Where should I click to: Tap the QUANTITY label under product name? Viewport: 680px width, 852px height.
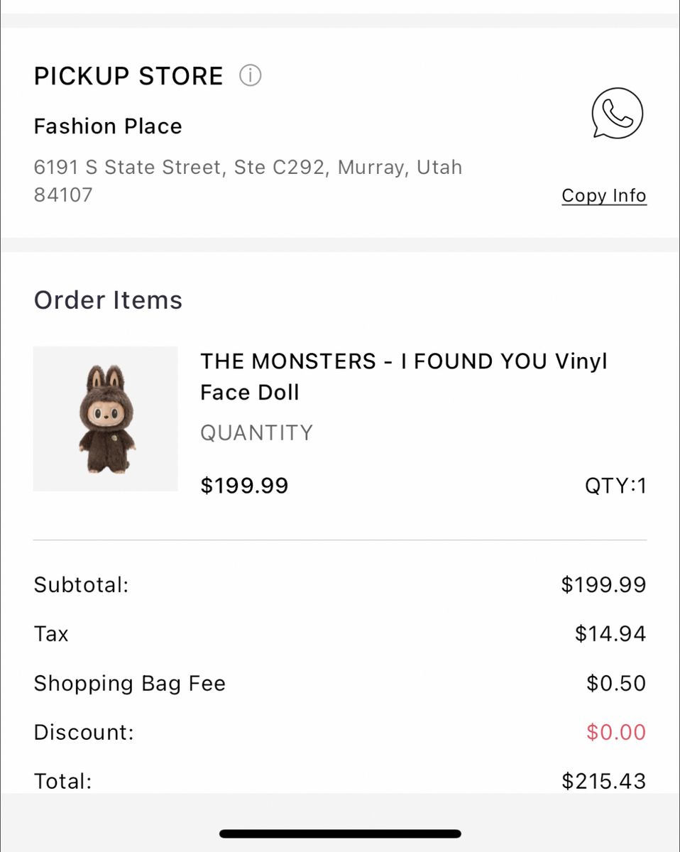pyautogui.click(x=256, y=432)
